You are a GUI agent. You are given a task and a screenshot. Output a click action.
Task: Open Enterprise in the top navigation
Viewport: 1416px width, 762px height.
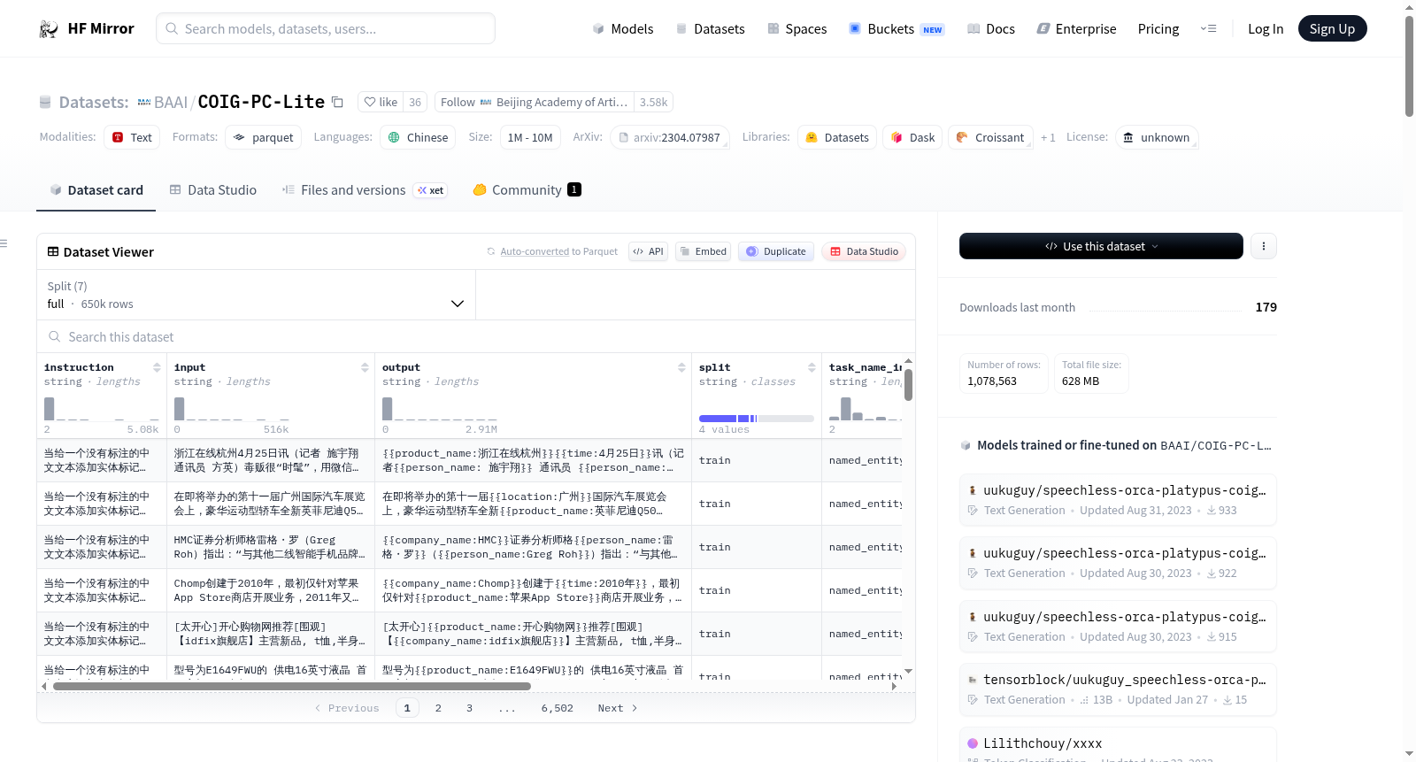click(1076, 28)
